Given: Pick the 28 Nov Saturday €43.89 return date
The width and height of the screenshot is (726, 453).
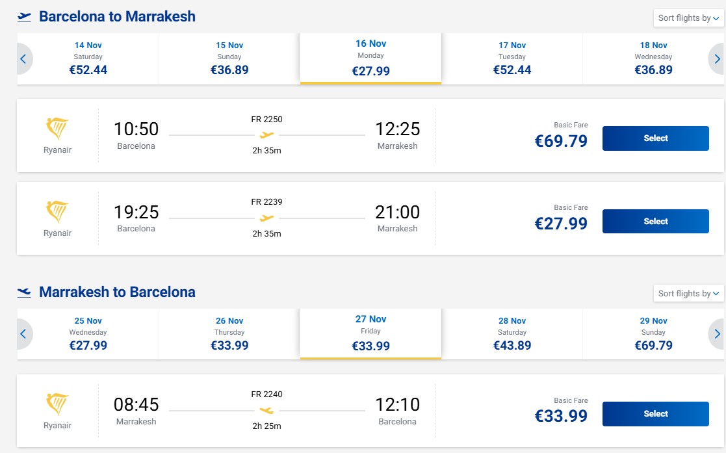Looking at the screenshot, I should pyautogui.click(x=512, y=334).
